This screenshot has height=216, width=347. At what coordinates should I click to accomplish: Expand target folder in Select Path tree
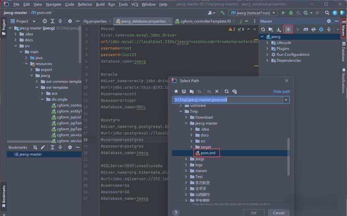(x=191, y=147)
